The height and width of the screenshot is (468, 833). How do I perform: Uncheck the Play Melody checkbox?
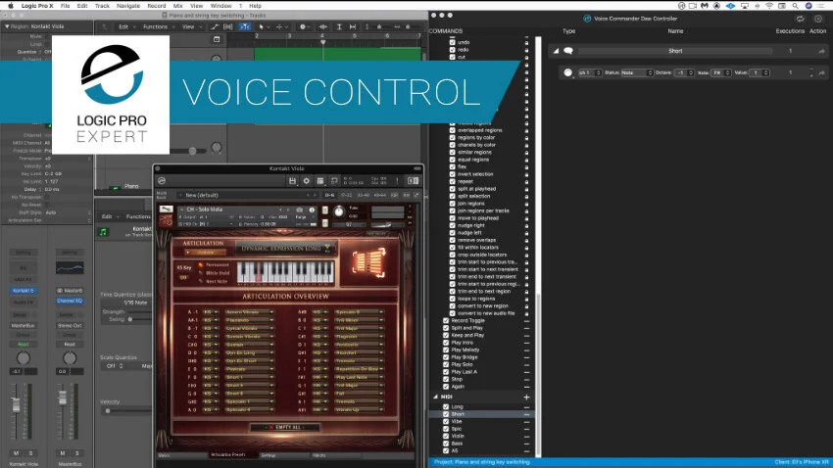tap(446, 350)
